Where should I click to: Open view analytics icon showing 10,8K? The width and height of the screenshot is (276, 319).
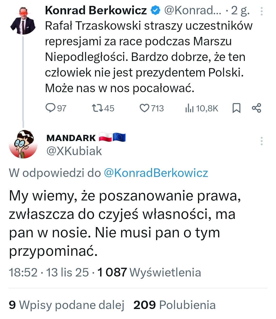(x=189, y=108)
